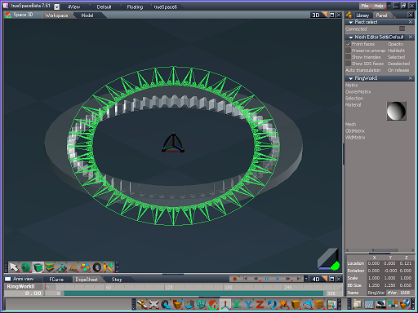Toggle the blue Y axis icon
Image resolution: width=418 pixels, height=313 pixels.
248,304
